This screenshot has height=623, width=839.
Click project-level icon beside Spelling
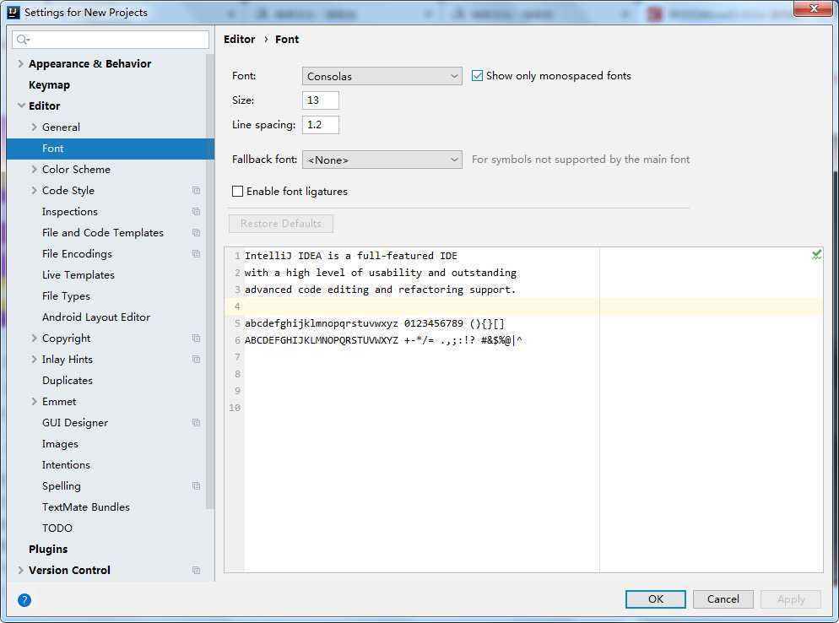[197, 486]
